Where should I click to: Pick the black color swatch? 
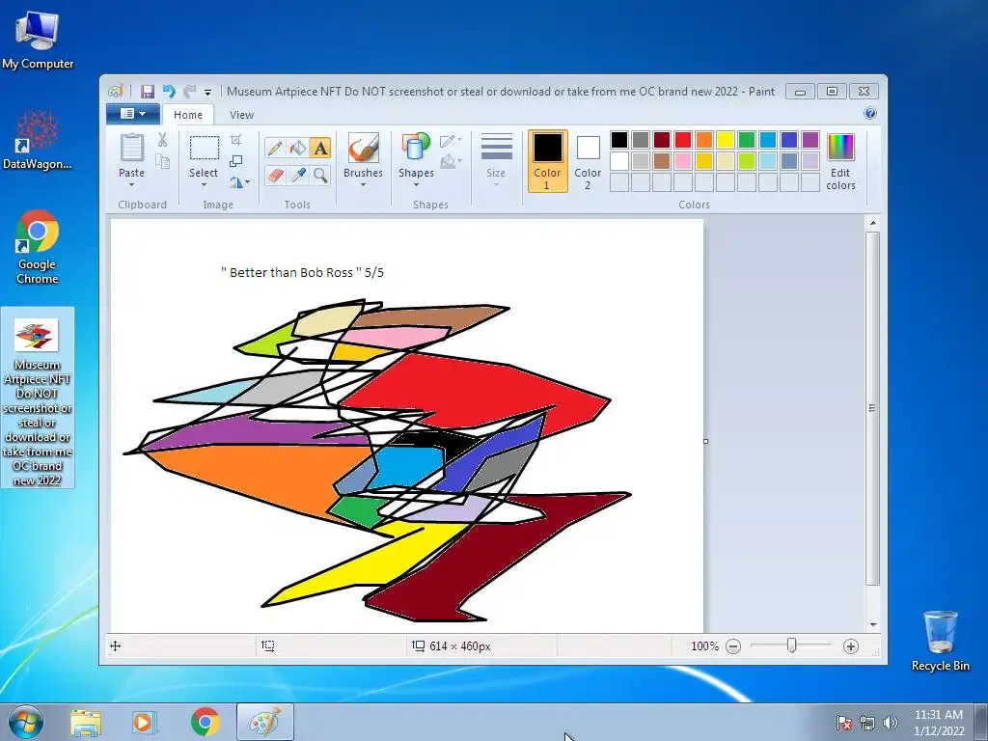(x=619, y=140)
